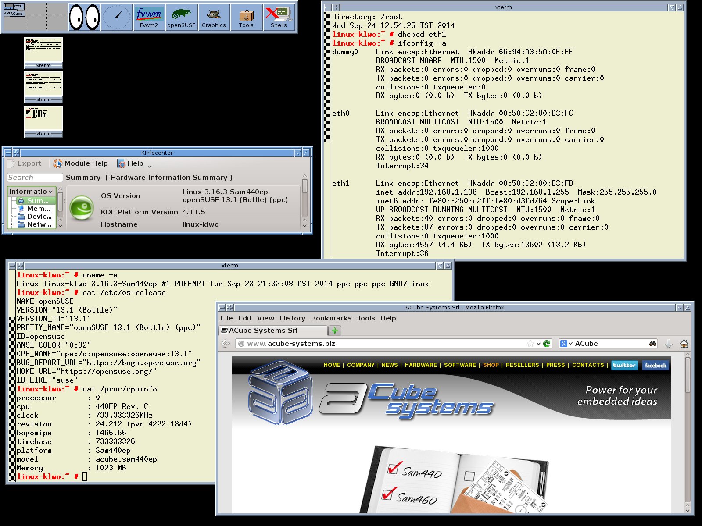Open a new tab with the green plus

[334, 331]
